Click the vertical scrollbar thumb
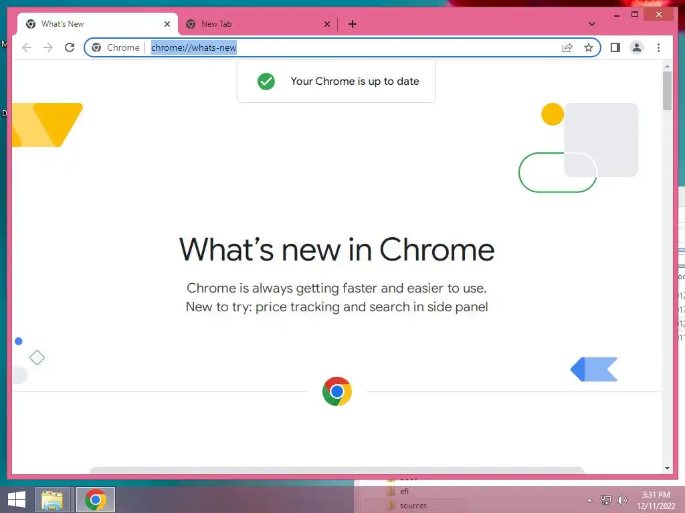The width and height of the screenshot is (685, 513). (667, 90)
